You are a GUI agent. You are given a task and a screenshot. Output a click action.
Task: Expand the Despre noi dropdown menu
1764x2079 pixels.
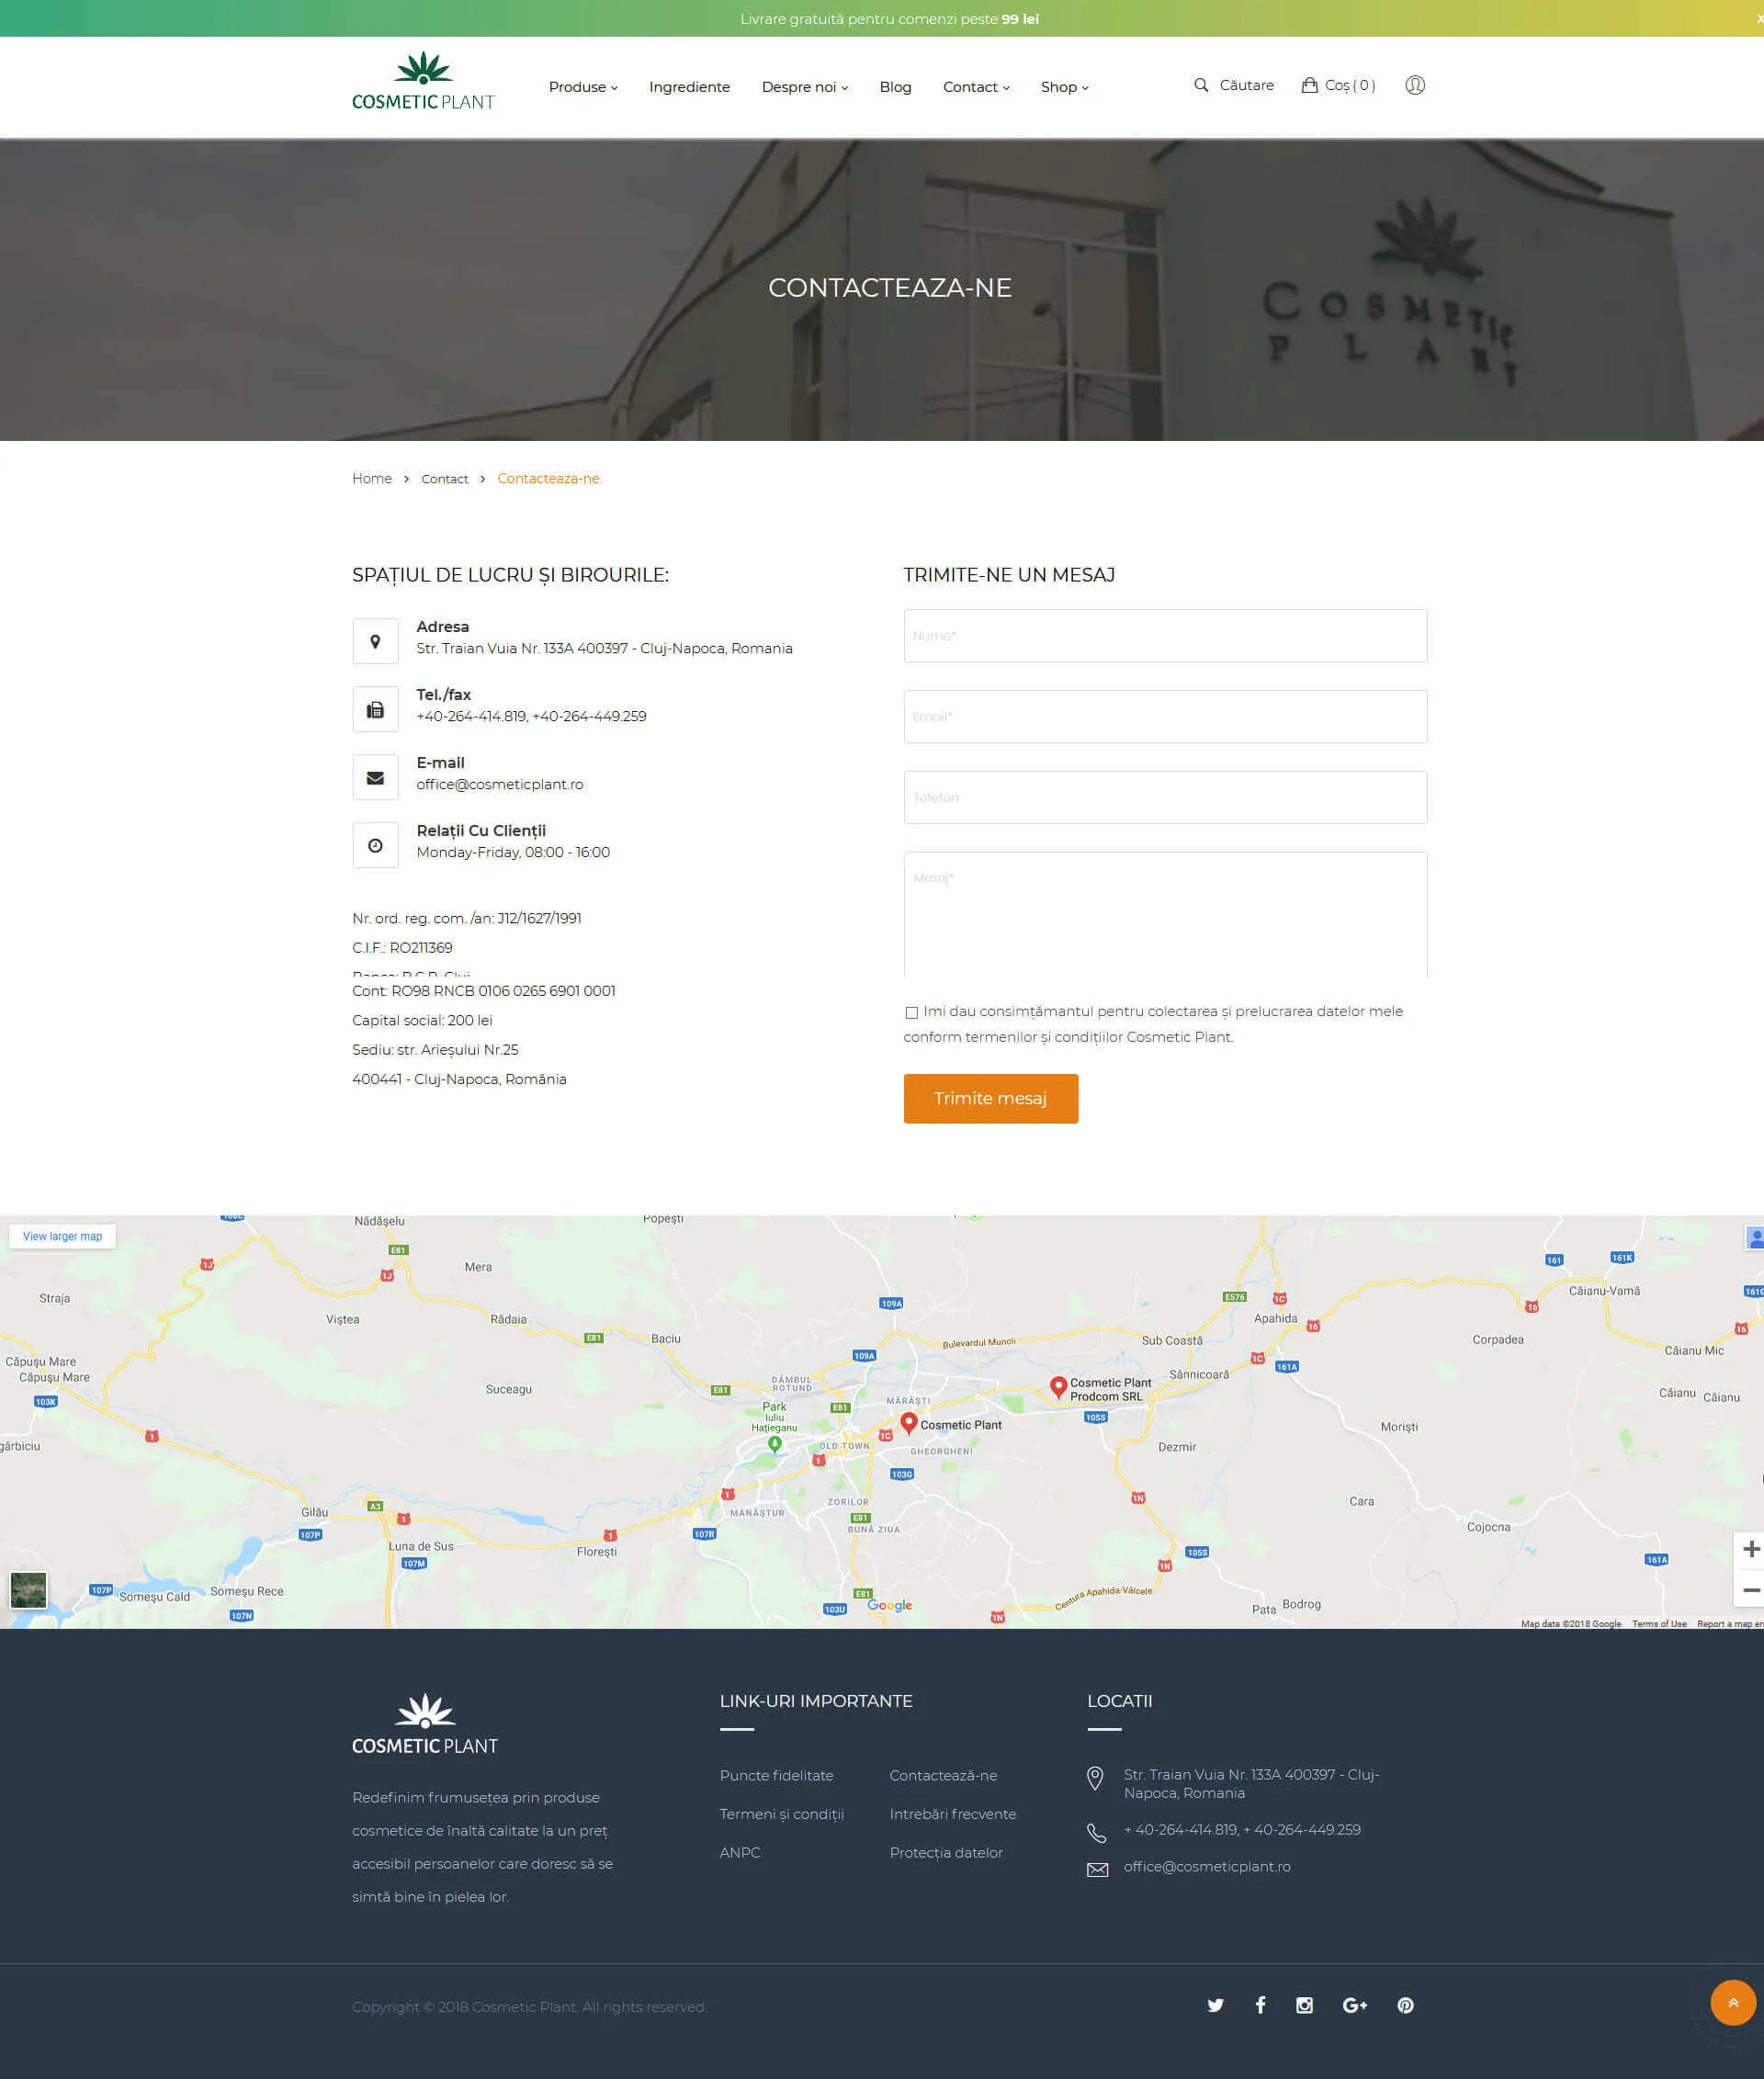tap(804, 87)
